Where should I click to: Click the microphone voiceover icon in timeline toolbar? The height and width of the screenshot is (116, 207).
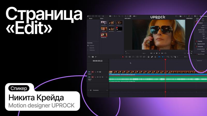[x=96, y=57]
